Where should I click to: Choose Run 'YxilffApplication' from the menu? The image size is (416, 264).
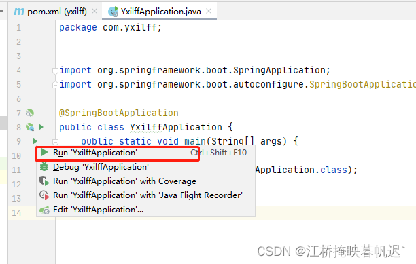coord(145,153)
